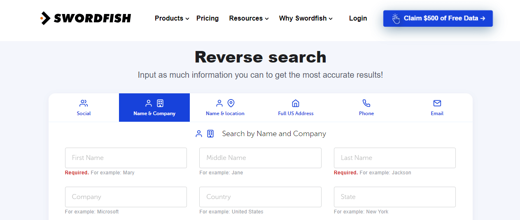Viewport: 520px width, 220px height.
Task: Click the Swordfish logo
Action: 86,18
